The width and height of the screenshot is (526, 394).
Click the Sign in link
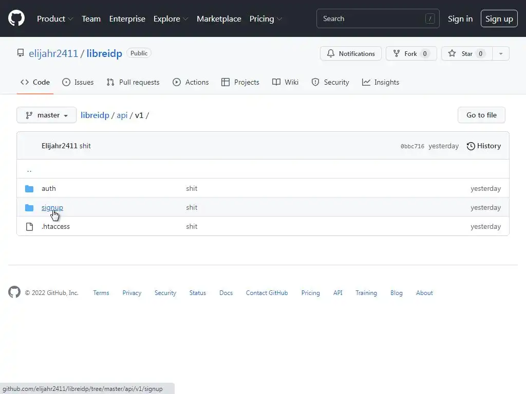[x=460, y=19]
